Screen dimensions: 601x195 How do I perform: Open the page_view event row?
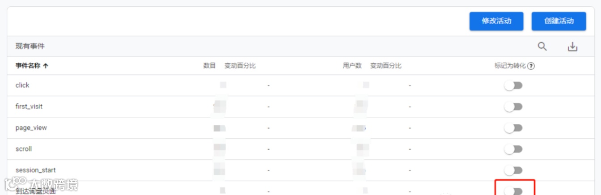(300, 128)
